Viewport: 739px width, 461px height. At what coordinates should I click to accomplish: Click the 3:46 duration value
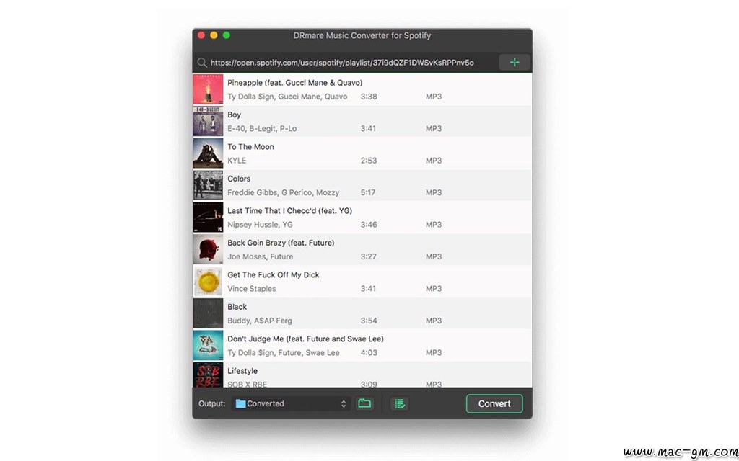coord(369,225)
